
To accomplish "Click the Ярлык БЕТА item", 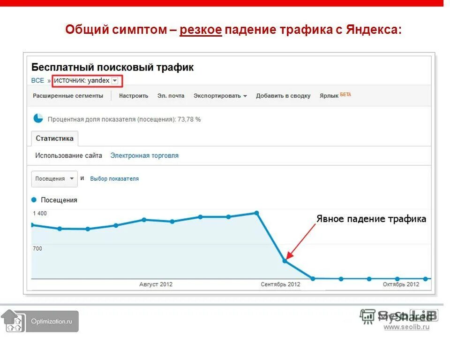I will click(335, 95).
